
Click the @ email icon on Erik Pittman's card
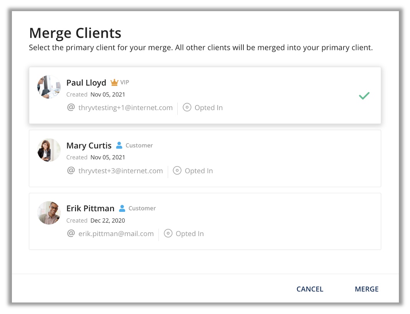pos(71,233)
